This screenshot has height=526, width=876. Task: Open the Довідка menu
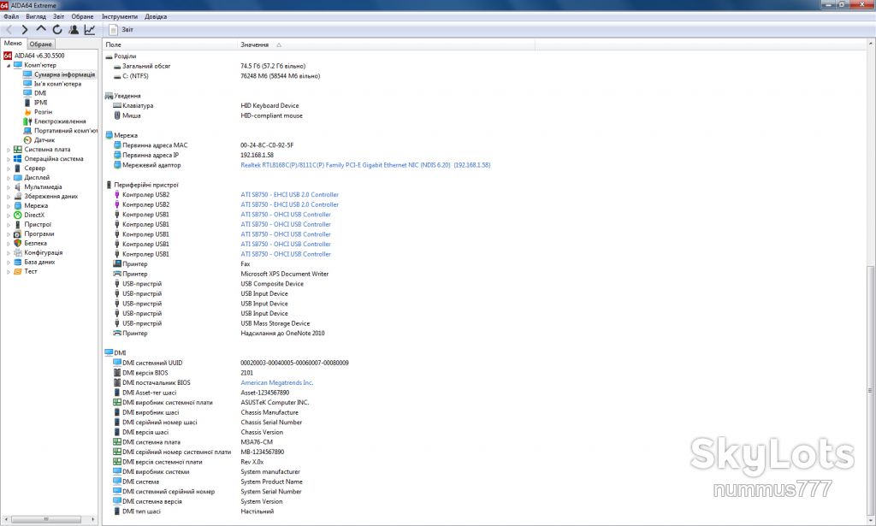click(156, 17)
